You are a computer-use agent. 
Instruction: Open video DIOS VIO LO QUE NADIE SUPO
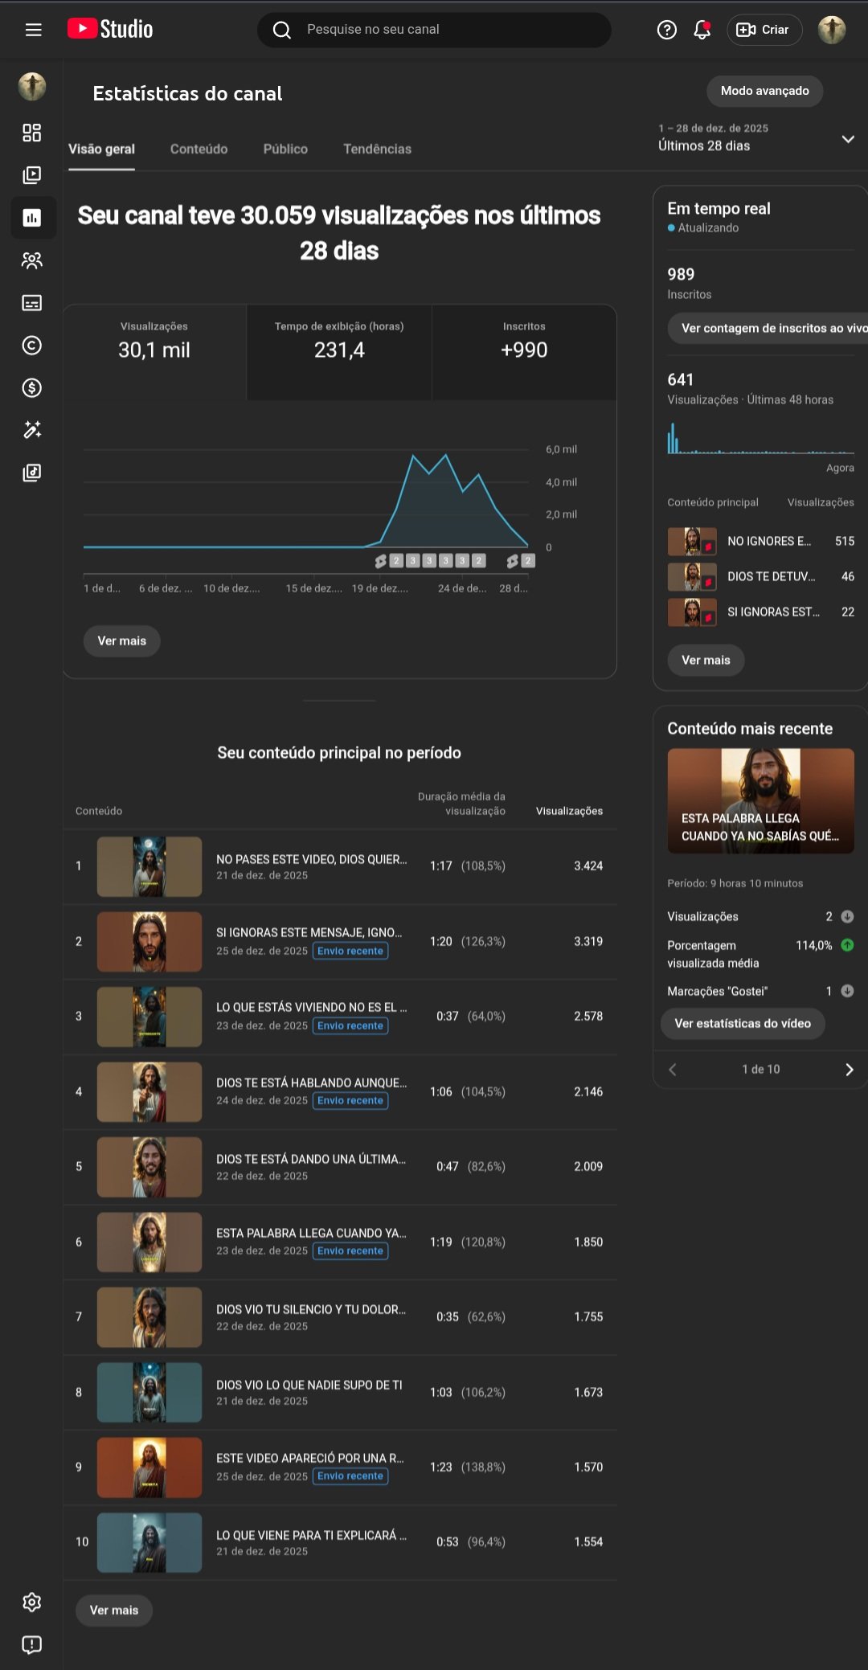coord(309,1386)
